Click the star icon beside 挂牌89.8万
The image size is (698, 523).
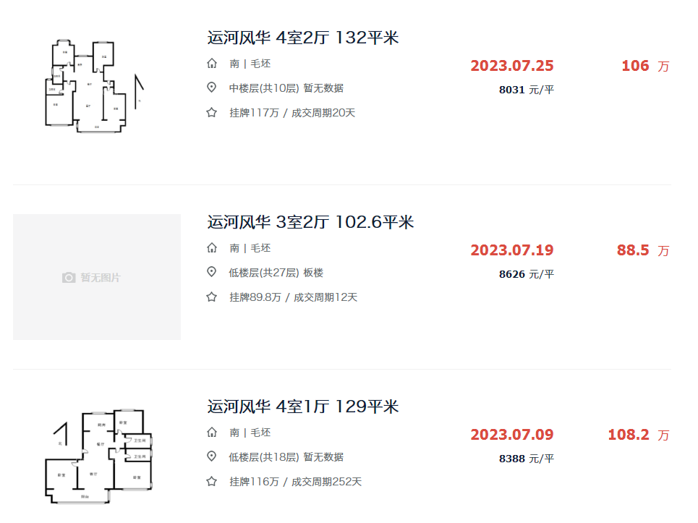click(212, 297)
